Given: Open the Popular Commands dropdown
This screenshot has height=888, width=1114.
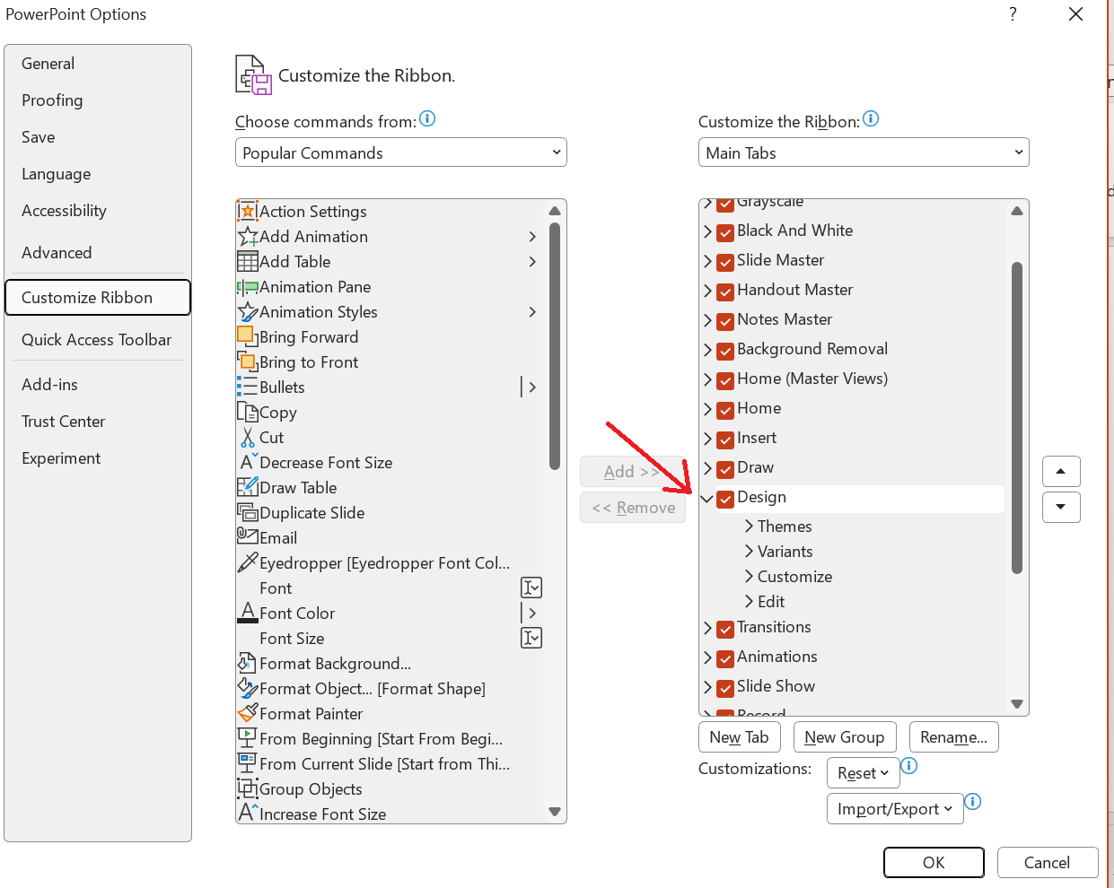Looking at the screenshot, I should click(x=401, y=152).
